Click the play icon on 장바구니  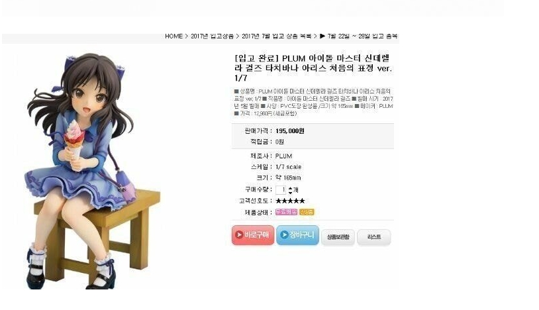pyautogui.click(x=284, y=234)
